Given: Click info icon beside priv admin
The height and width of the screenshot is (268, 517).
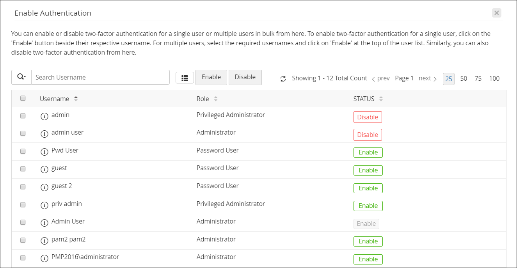Looking at the screenshot, I should tap(44, 205).
